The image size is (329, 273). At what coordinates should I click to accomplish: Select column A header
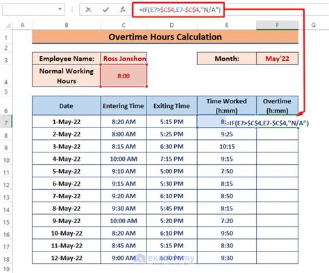tap(22, 25)
